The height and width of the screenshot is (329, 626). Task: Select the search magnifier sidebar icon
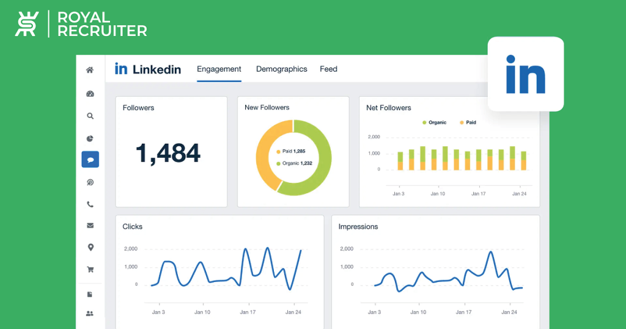tap(90, 116)
